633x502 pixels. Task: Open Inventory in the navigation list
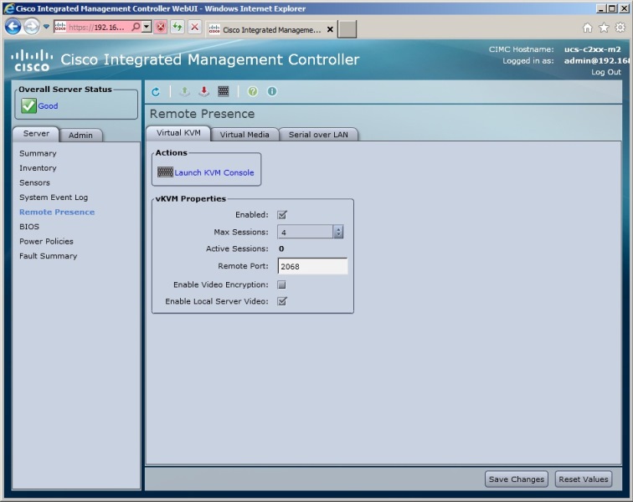click(38, 168)
